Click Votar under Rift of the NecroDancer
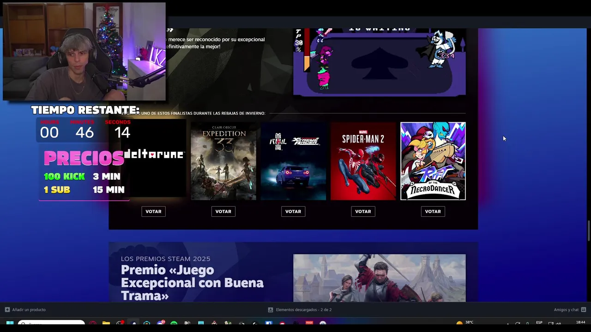The image size is (591, 332). tap(433, 211)
